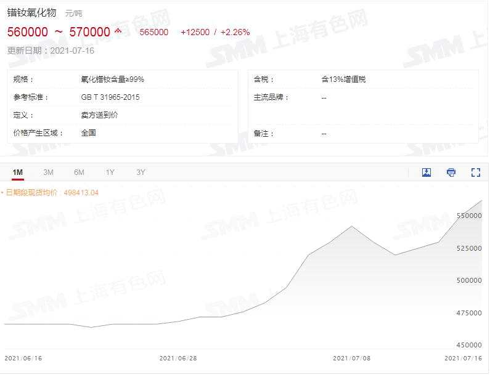This screenshot has height=377, width=490.
Task: Click the 525000 y-axis label
Action: [x=469, y=248]
